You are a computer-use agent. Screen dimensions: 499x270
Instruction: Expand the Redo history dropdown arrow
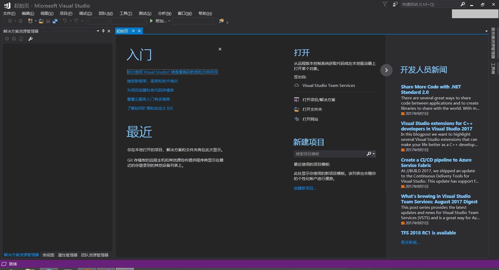click(x=82, y=21)
